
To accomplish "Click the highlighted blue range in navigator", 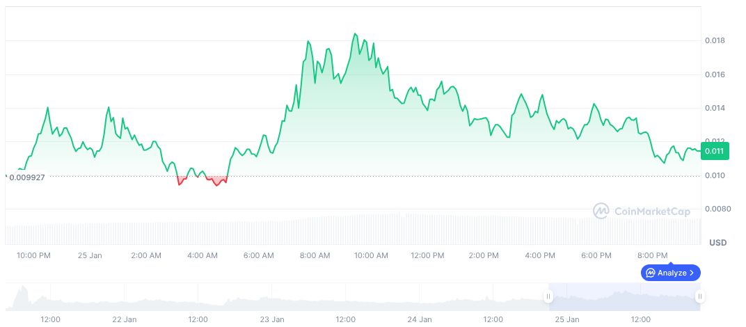I will [x=624, y=296].
